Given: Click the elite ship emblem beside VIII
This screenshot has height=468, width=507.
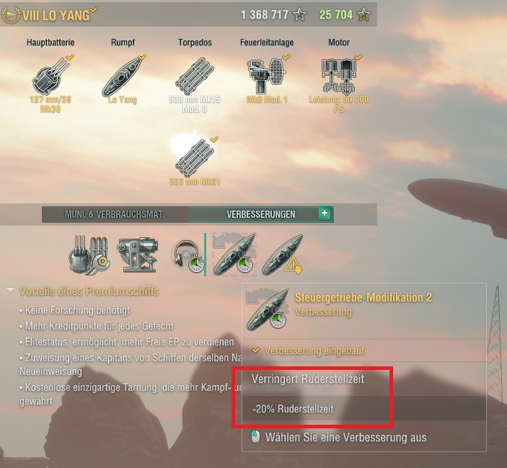Looking at the screenshot, I should [11, 16].
